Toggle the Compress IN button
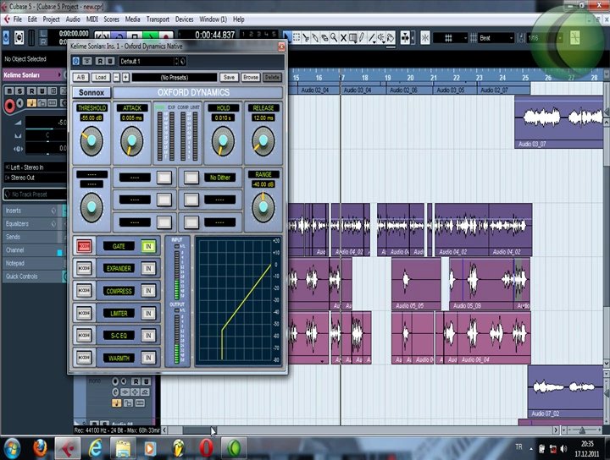Image resolution: width=610 pixels, height=460 pixels. pyautogui.click(x=148, y=291)
